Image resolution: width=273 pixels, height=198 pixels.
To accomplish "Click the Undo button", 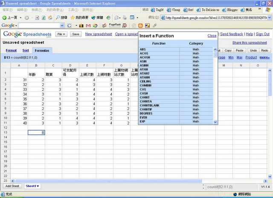I will coord(253,50).
